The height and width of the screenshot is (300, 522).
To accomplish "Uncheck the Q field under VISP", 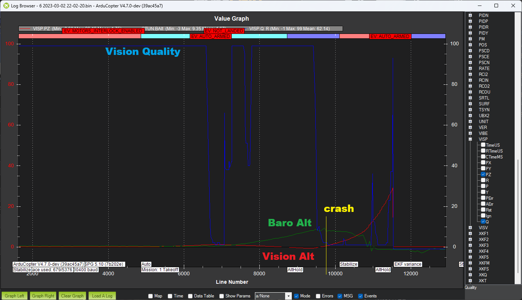I will [483, 222].
